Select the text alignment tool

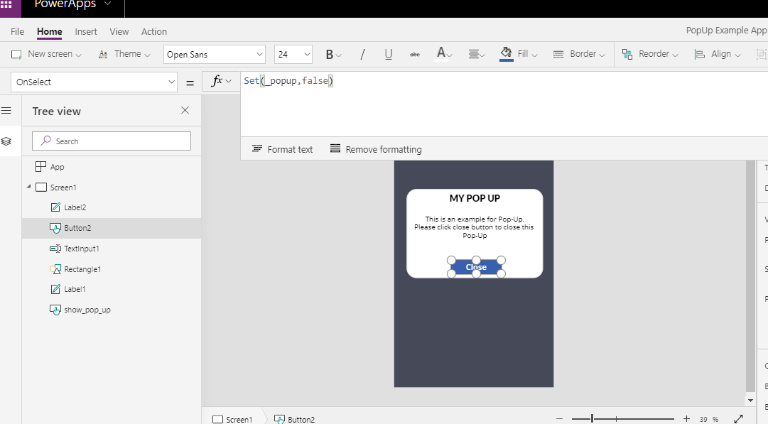[x=472, y=54]
